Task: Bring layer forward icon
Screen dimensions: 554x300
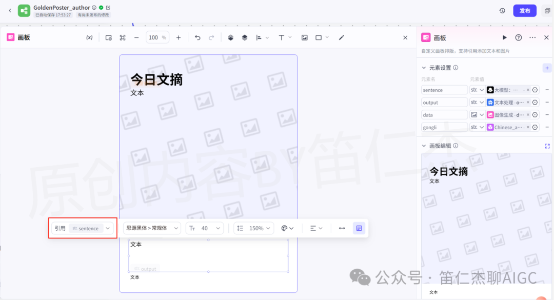Action: 230,37
